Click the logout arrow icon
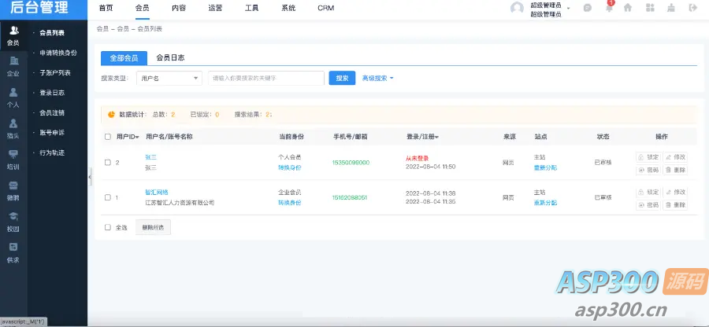 click(x=692, y=8)
